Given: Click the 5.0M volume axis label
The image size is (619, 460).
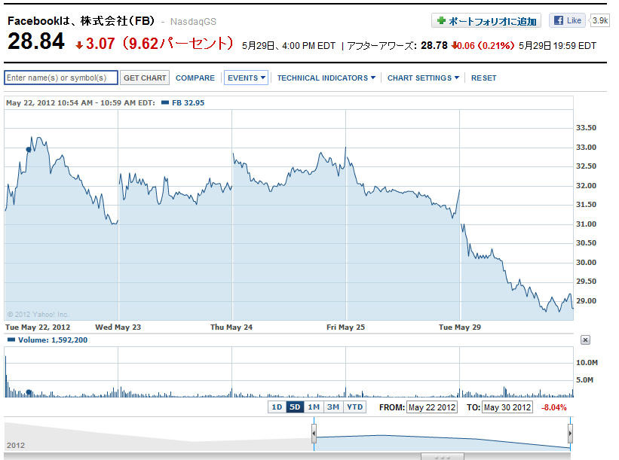Looking at the screenshot, I should tap(584, 380).
